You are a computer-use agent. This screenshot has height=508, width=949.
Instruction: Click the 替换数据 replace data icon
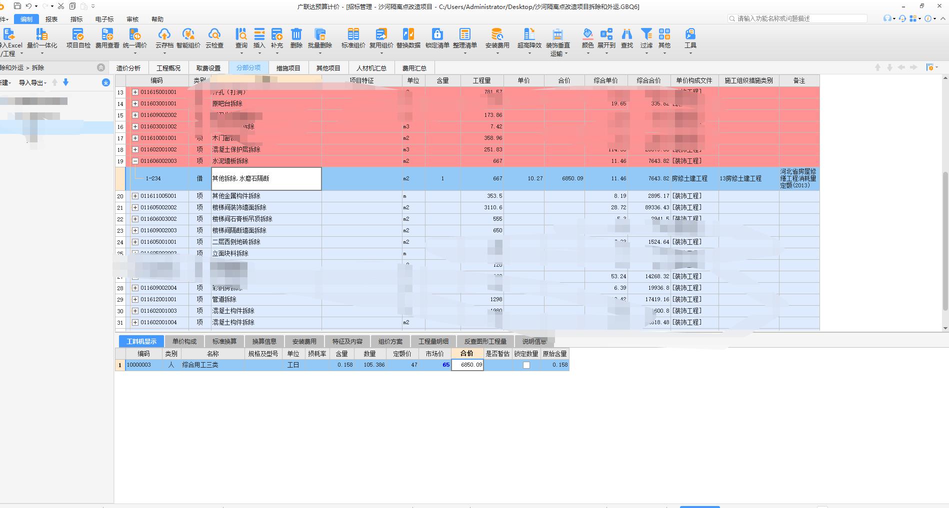408,34
